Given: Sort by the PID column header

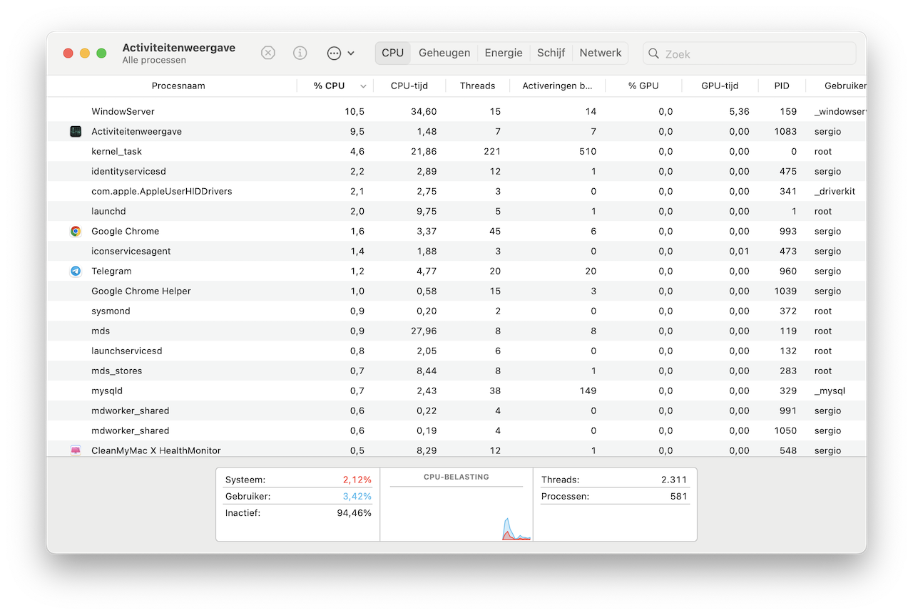Looking at the screenshot, I should (782, 86).
